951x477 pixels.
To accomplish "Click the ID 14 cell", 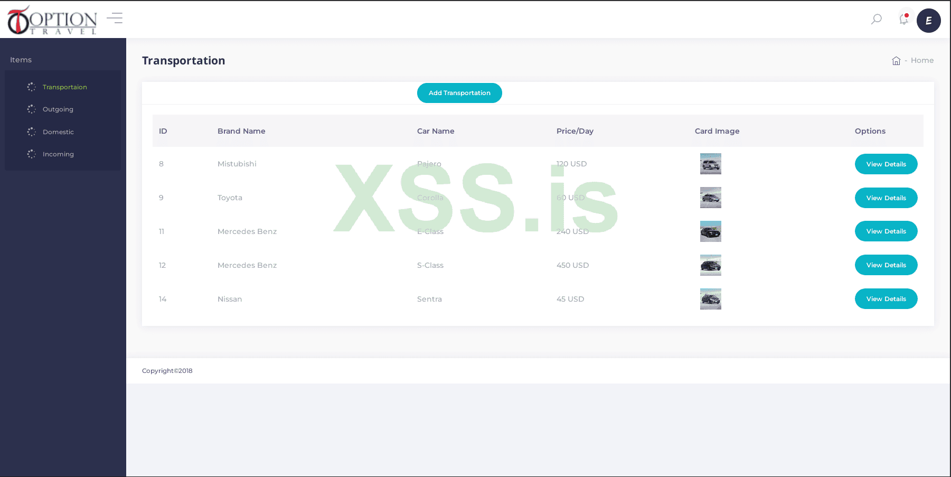I will (163, 299).
